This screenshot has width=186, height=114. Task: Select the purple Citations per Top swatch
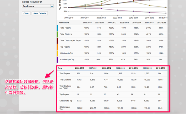58,60
